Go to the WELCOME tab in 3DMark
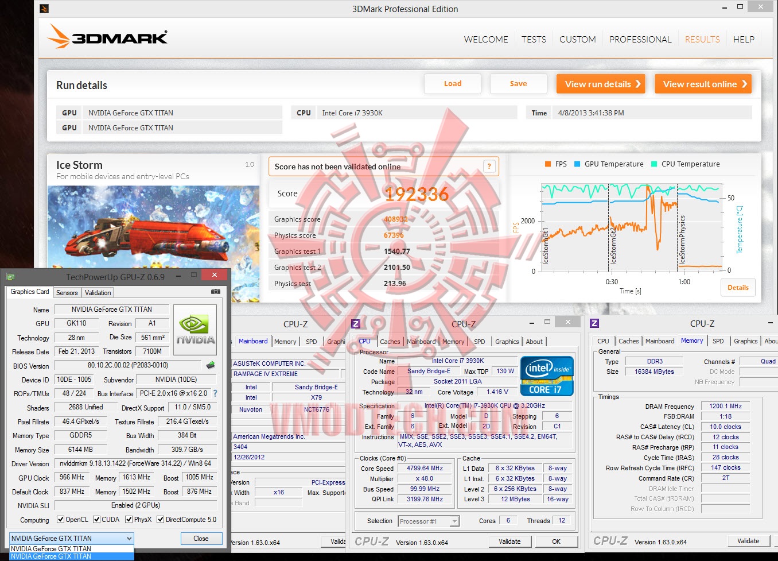This screenshot has width=778, height=561. click(486, 40)
